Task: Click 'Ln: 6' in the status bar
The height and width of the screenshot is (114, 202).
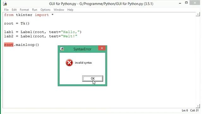Action: [185, 111]
